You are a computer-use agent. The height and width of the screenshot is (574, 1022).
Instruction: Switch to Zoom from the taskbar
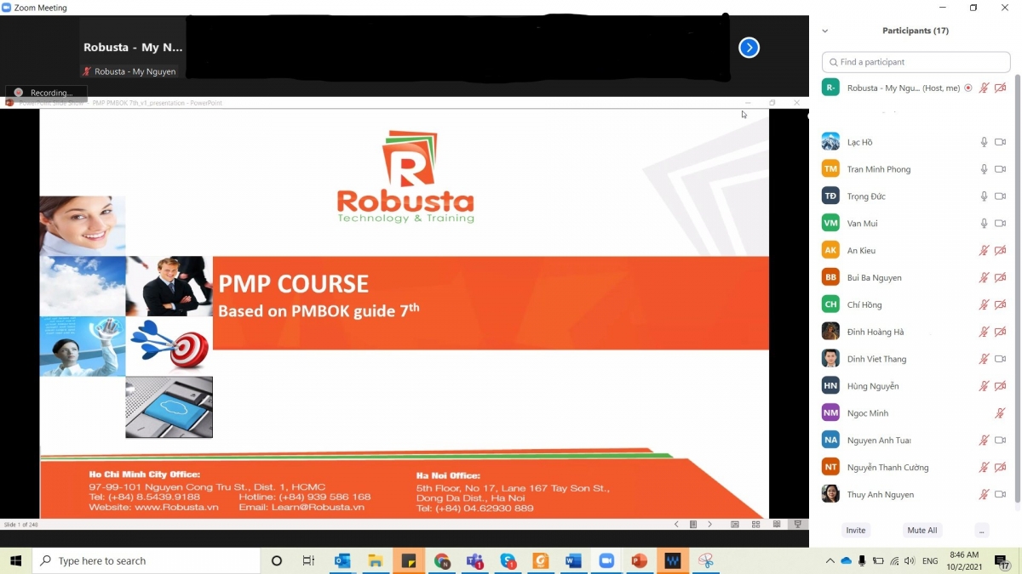(x=606, y=560)
